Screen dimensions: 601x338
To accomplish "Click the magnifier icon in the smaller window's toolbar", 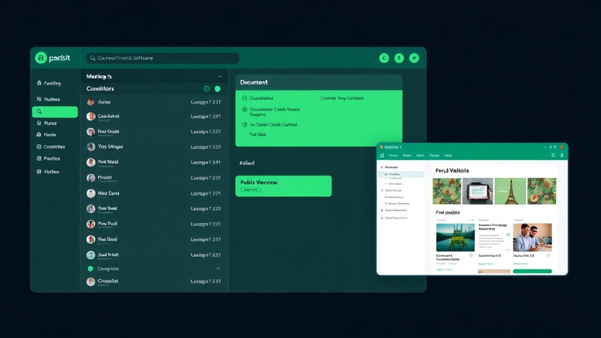I will (553, 155).
